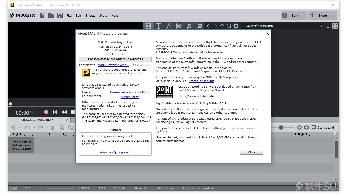Click the Export button
This screenshot has height=194, width=348.
tap(322, 15)
